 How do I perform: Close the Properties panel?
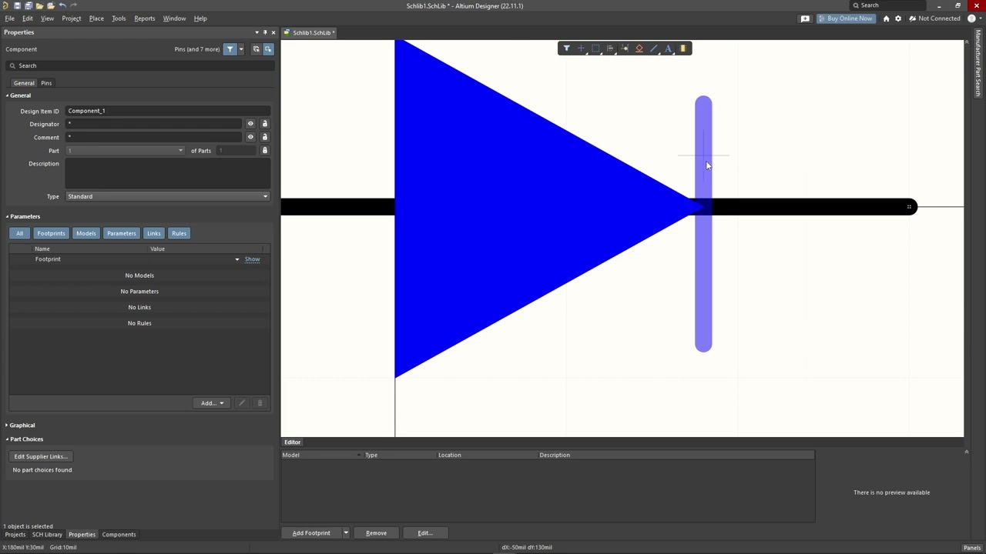click(x=273, y=32)
